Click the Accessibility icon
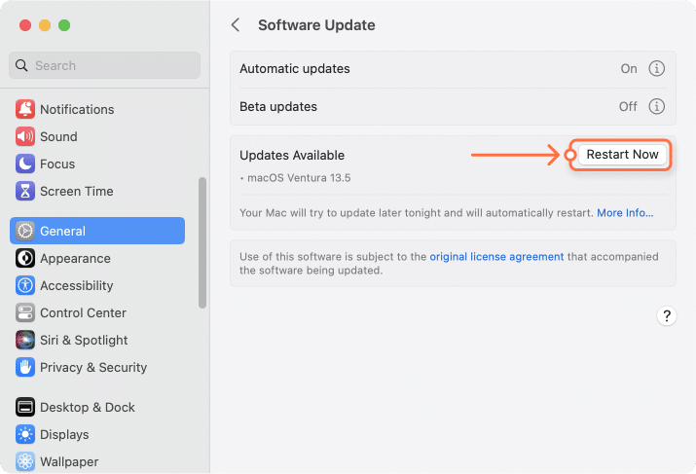 pyautogui.click(x=24, y=285)
